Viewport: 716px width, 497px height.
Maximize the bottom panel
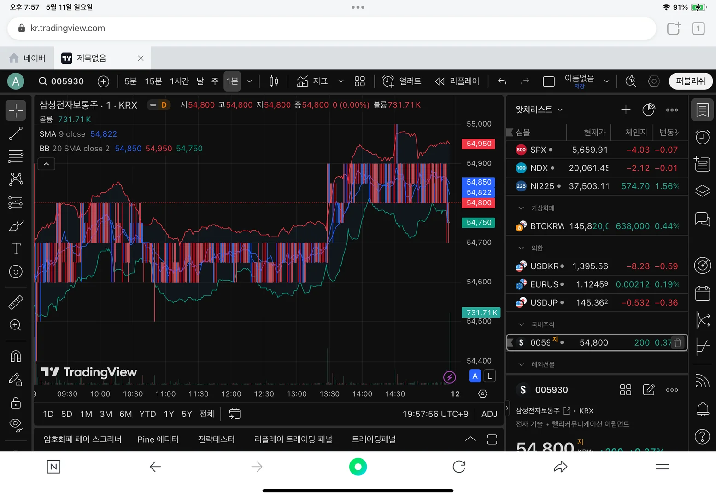click(492, 439)
